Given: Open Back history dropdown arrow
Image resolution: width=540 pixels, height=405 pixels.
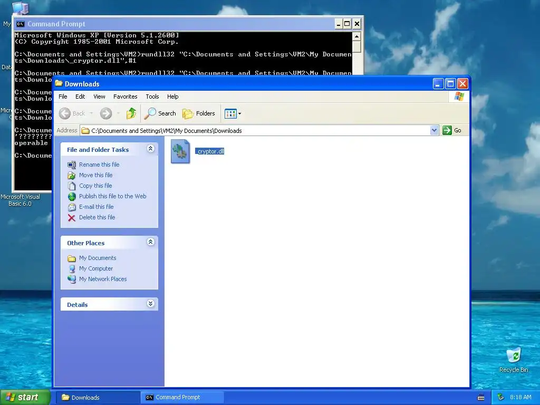Looking at the screenshot, I should pos(91,113).
